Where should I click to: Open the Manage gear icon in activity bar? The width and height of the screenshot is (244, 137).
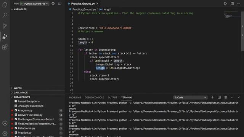click(x=5, y=134)
